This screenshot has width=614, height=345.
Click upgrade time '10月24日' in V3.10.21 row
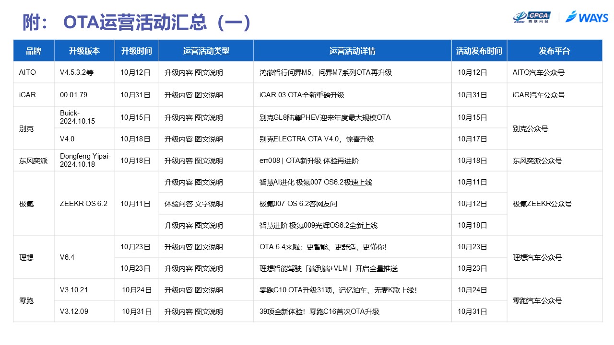(137, 290)
